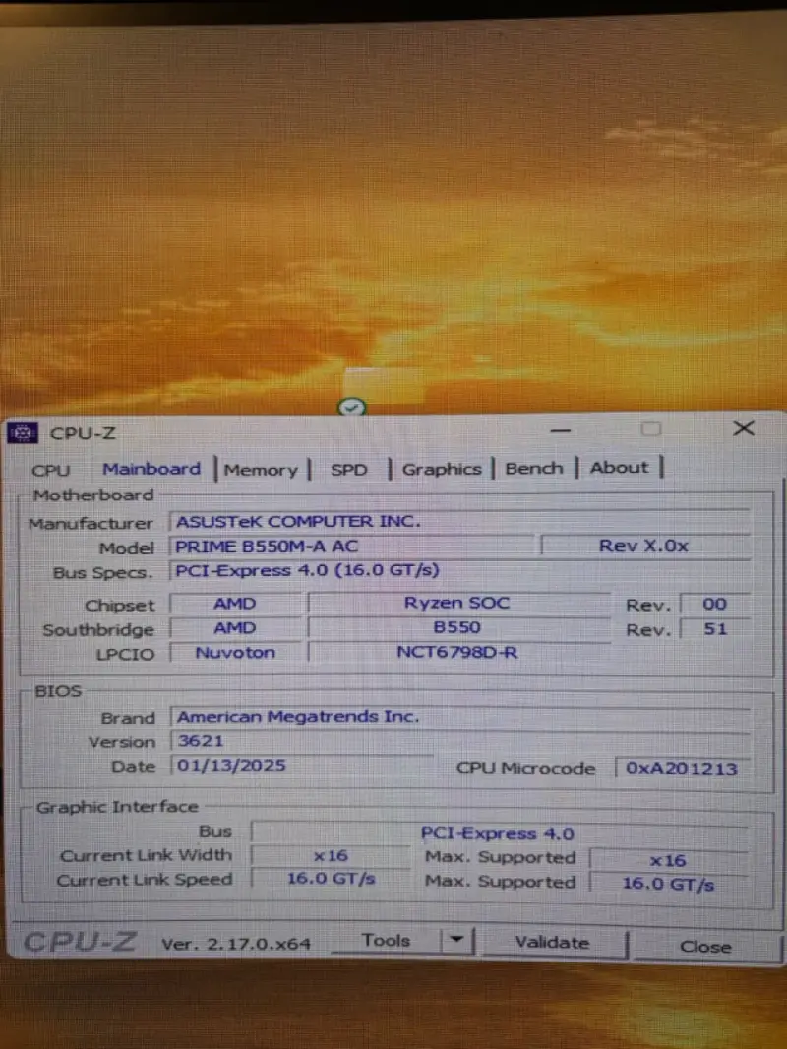Click the disabled maximize button
Viewport: 787px width, 1049px height.
651,429
